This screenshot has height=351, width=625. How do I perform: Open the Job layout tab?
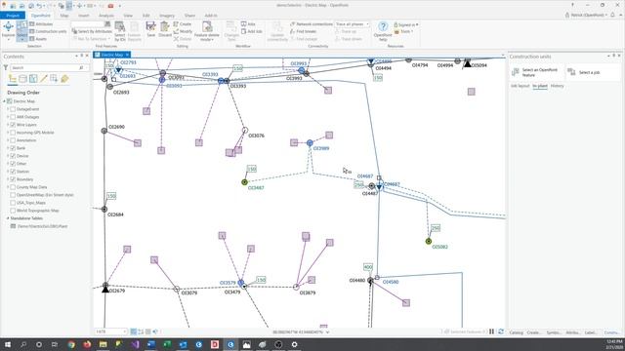[521, 86]
